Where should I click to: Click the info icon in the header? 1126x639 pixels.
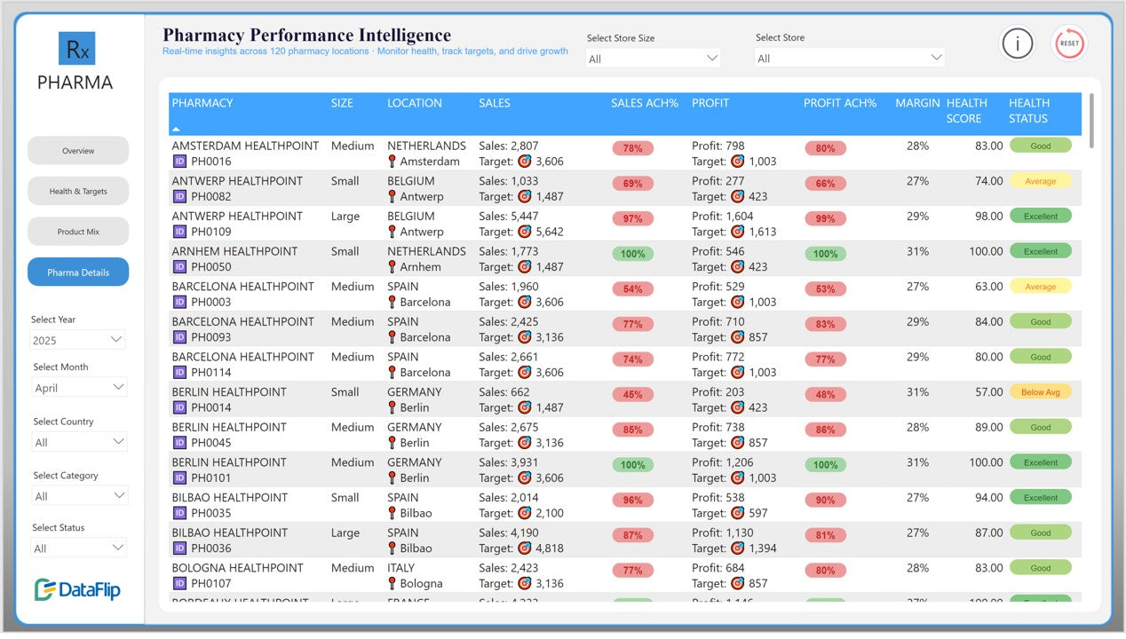1017,43
